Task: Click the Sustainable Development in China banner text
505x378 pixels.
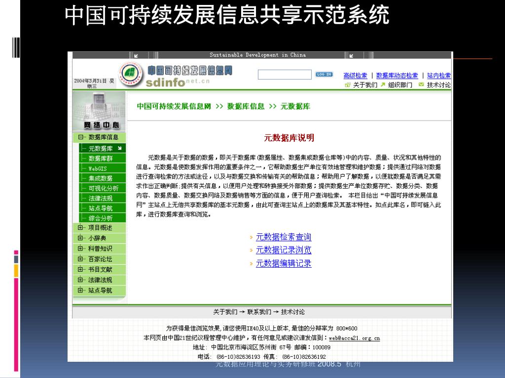Action: click(x=257, y=55)
